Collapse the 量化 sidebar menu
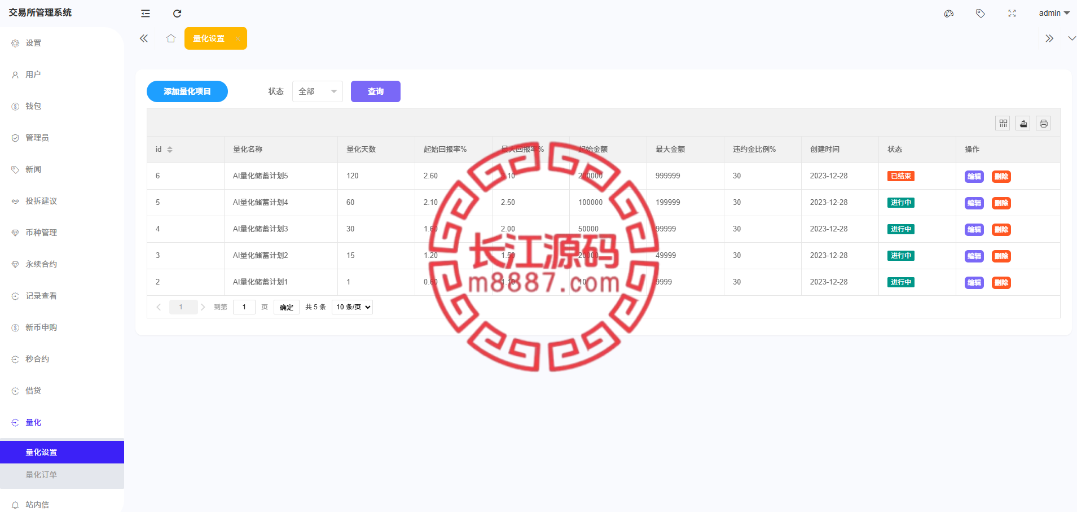The width and height of the screenshot is (1077, 512). point(62,422)
